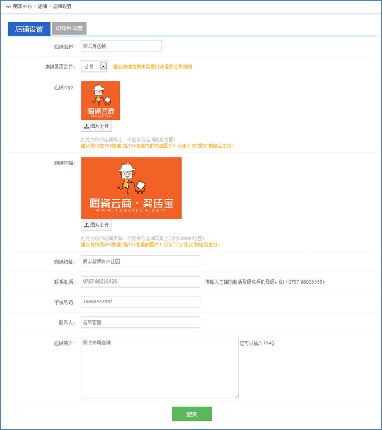Image resolution: width=382 pixels, height=430 pixels.
Task: Click grey text about banner位置
Action: [142, 238]
